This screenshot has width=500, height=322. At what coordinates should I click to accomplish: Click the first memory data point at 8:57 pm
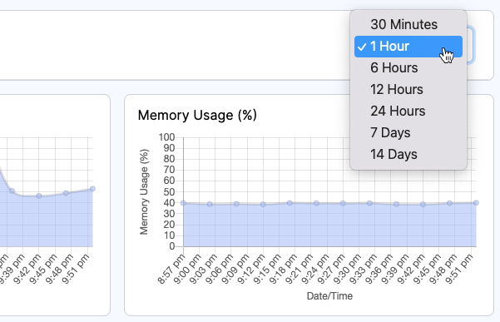tap(183, 203)
